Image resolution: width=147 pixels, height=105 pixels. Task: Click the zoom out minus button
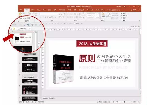120,102
